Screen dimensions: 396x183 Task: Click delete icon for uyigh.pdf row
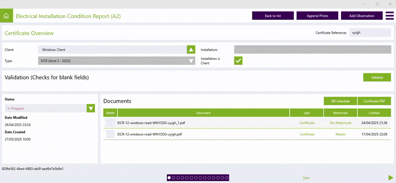coord(110,134)
